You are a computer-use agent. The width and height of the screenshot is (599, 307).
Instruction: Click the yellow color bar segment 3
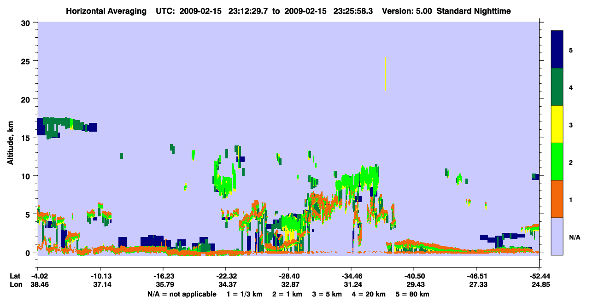[x=557, y=124]
